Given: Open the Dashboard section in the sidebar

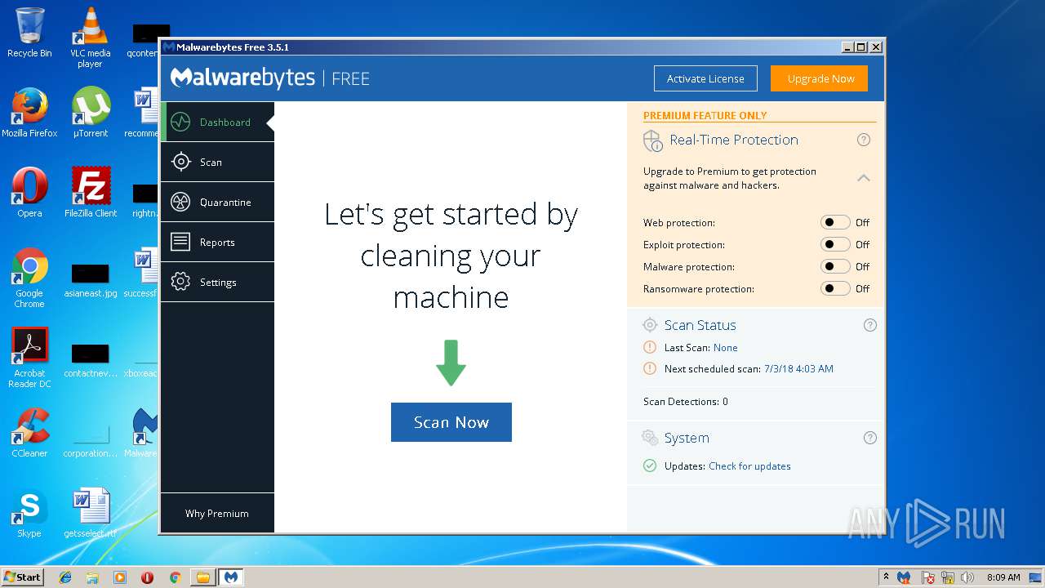Looking at the screenshot, I should 217,122.
